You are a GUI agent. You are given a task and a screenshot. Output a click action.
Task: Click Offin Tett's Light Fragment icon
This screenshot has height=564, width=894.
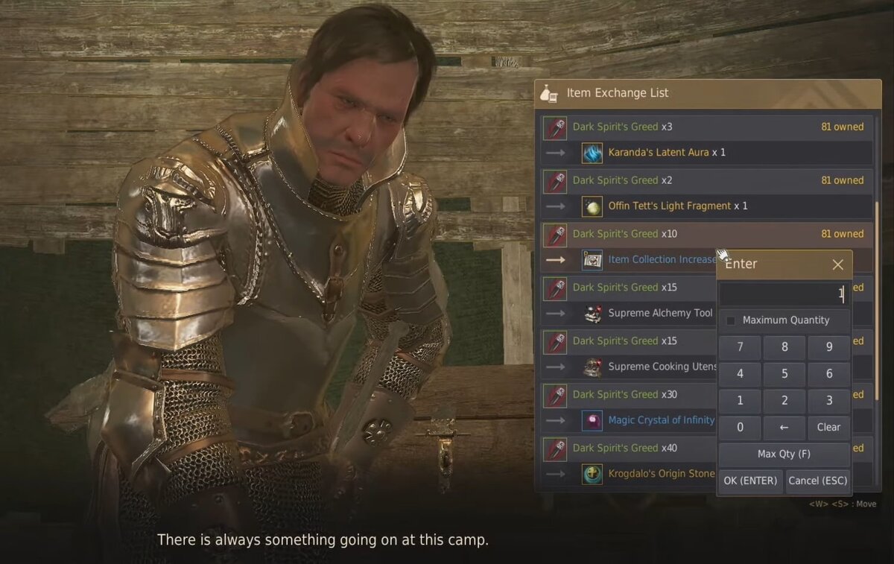pyautogui.click(x=592, y=206)
